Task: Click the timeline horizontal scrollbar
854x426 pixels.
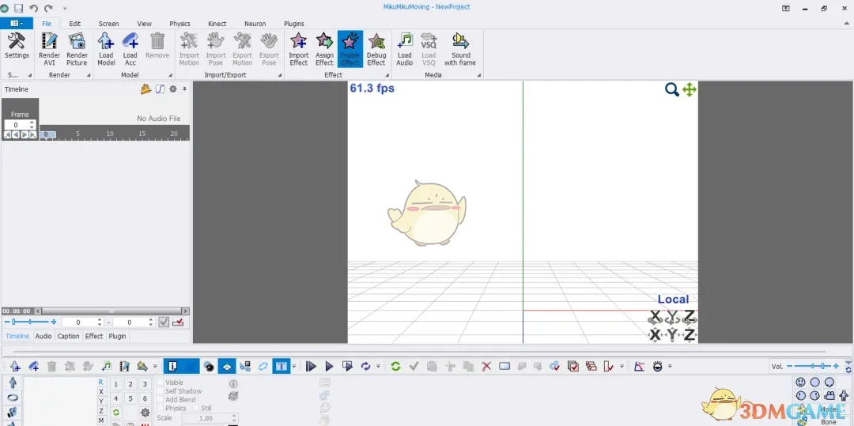Action: click(x=111, y=311)
